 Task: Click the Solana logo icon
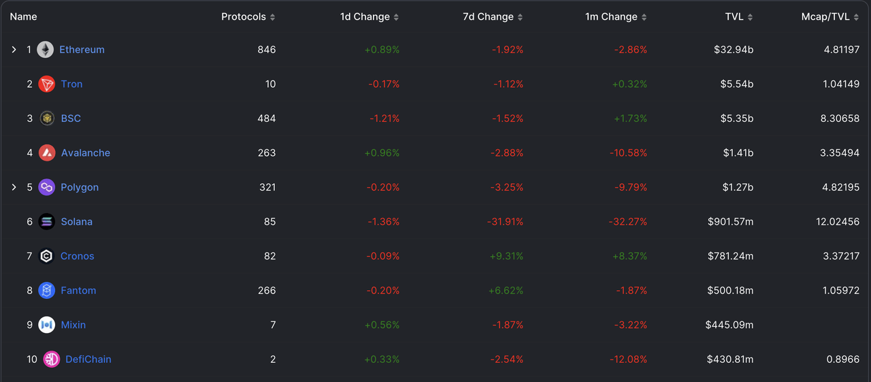46,222
